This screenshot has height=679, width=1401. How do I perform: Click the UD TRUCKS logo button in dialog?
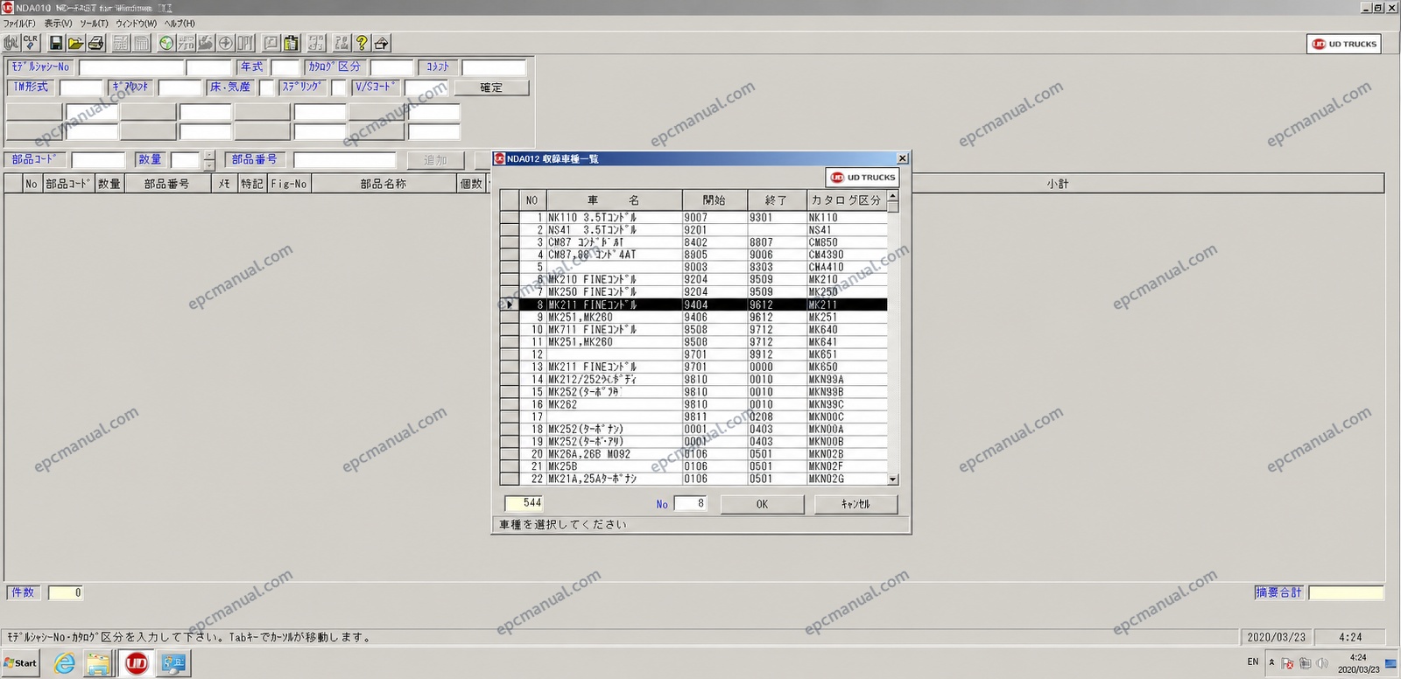[x=862, y=178]
